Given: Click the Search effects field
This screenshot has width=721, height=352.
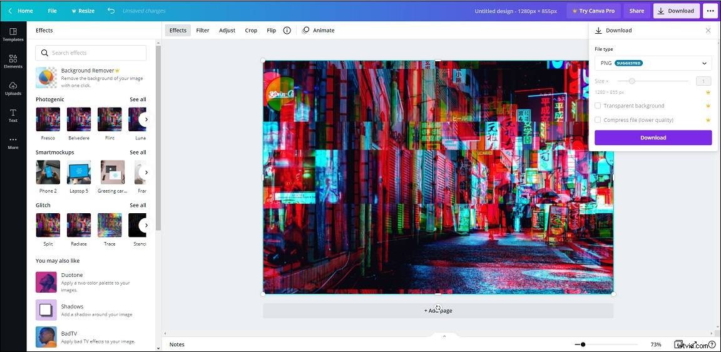Looking at the screenshot, I should tap(91, 53).
